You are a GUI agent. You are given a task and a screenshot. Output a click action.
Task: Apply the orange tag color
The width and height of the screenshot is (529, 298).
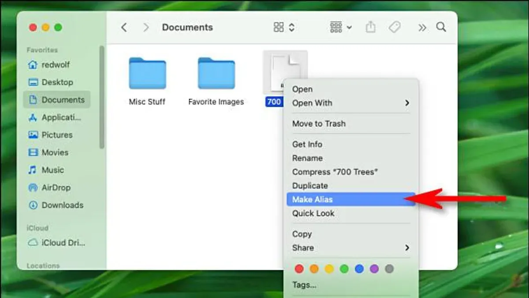click(314, 269)
